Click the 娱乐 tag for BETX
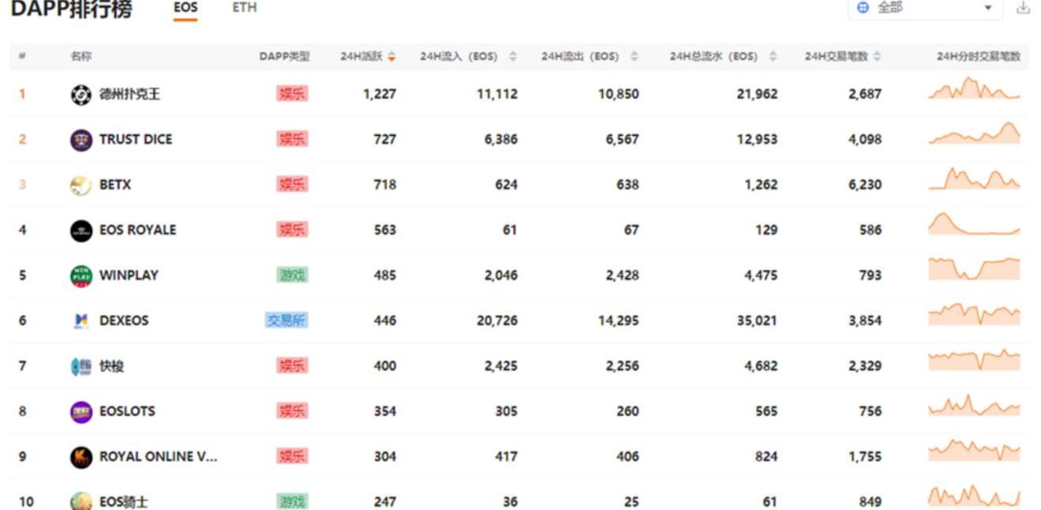The height and width of the screenshot is (510, 1041). tap(292, 185)
